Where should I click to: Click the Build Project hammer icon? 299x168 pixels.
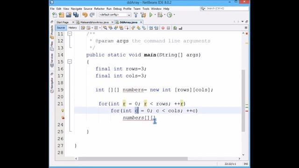pyautogui.click(x=136, y=14)
